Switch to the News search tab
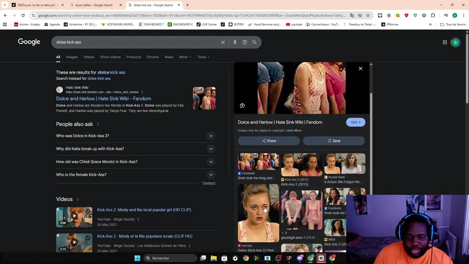This screenshot has height=264, width=469. pyautogui.click(x=169, y=57)
